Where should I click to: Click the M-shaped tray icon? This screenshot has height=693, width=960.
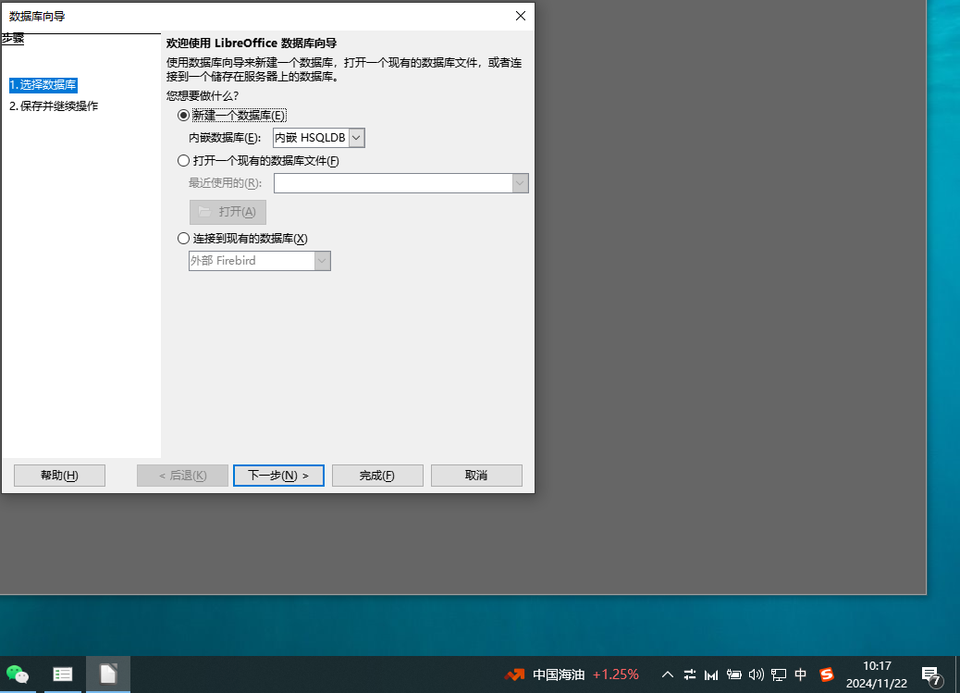(711, 674)
